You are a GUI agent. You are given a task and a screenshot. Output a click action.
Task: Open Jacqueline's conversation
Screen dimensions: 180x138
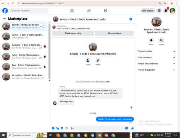point(24,77)
